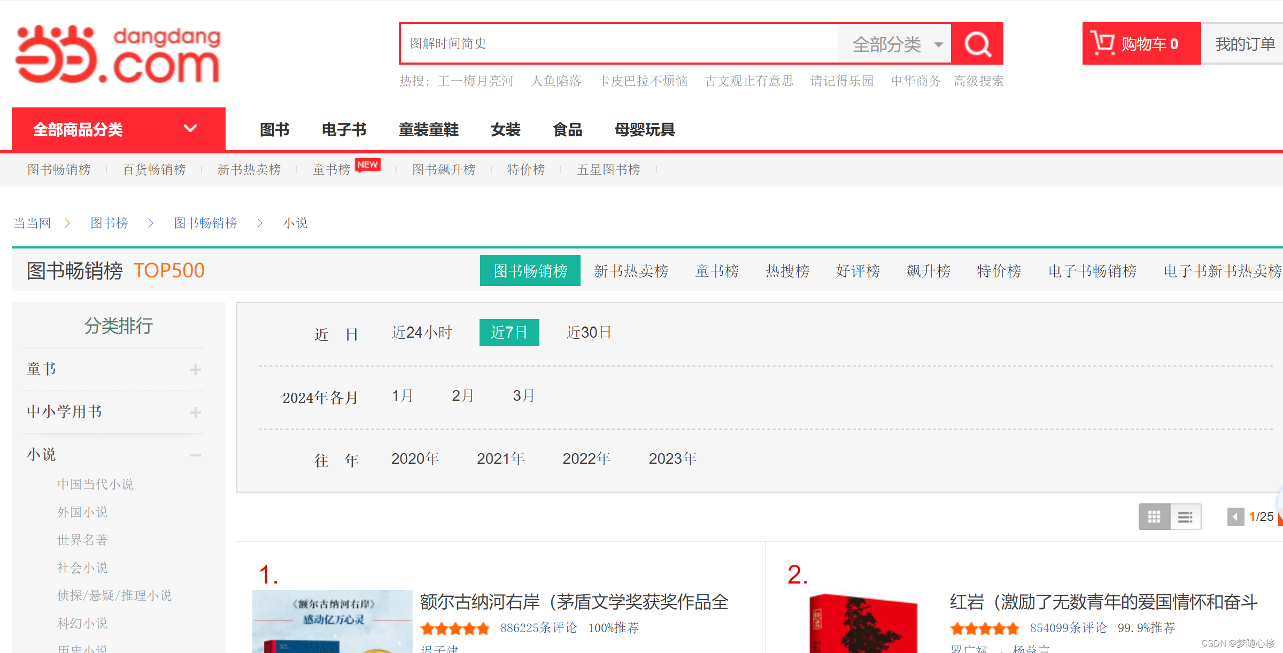Click the 红岩 book cover image

(862, 623)
